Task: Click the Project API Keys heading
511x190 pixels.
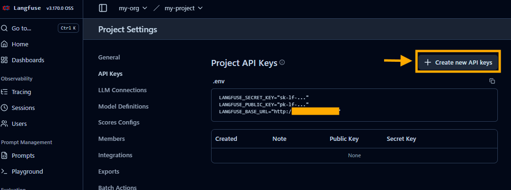Action: coord(244,63)
